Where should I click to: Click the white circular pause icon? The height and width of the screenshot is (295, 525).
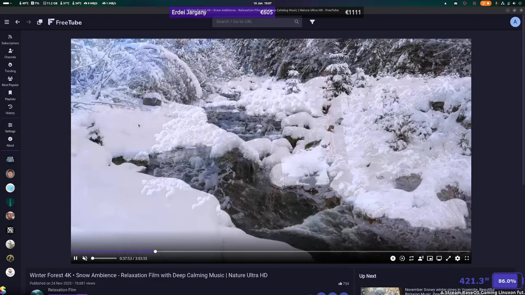(393, 258)
